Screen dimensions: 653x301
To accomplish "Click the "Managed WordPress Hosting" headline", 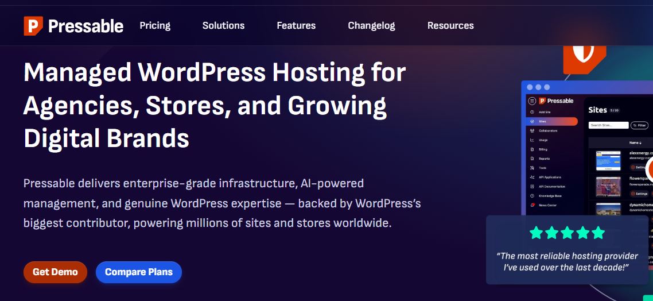I will pyautogui.click(x=215, y=106).
